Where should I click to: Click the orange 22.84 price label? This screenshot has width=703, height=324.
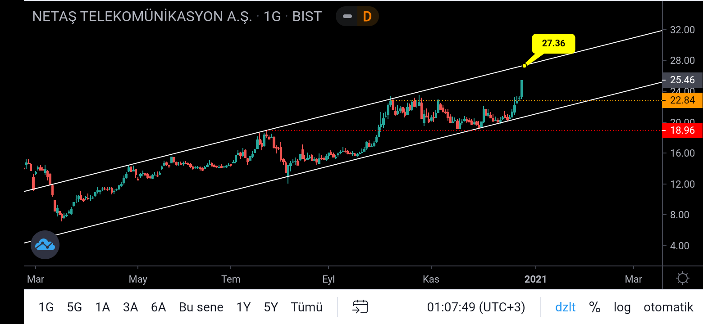[683, 100]
